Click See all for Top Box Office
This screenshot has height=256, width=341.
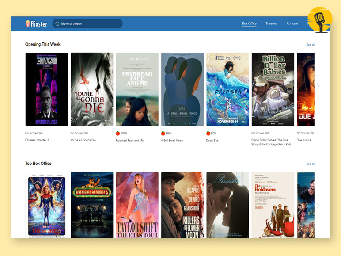point(311,164)
